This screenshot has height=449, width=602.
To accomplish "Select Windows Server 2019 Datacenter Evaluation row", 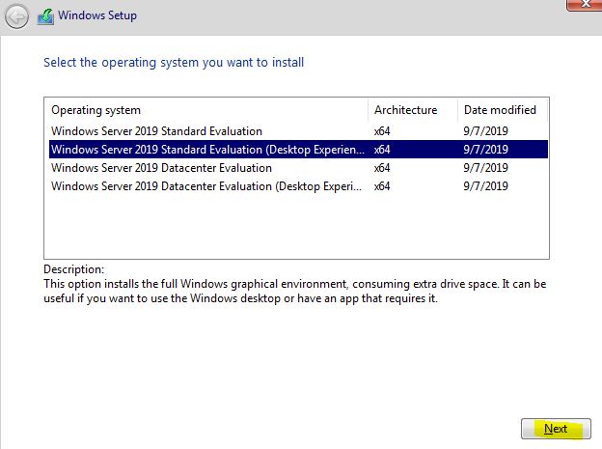I will coord(298,168).
